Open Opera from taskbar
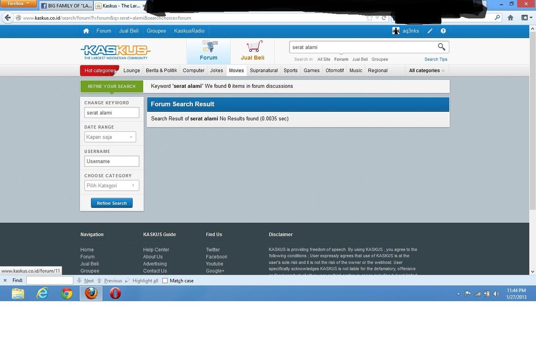 tap(115, 294)
